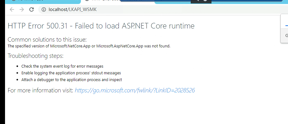Select 'Enable logging the application process' bullet
Viewport: 288px width, 124px height.
click(71, 73)
